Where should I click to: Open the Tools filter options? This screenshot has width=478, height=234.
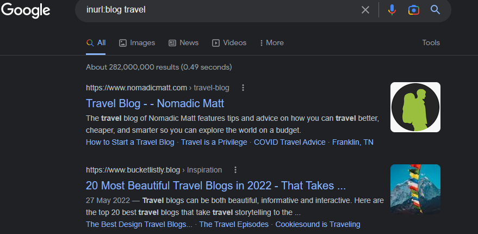(431, 42)
